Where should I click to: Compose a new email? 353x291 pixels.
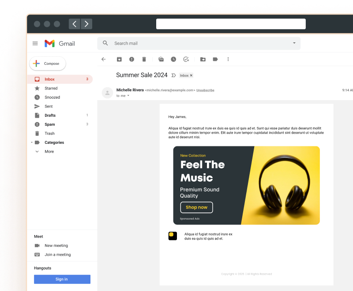tap(47, 63)
